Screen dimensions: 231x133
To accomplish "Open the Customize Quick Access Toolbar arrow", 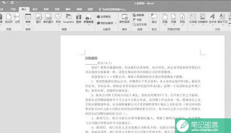I will click(17, 3).
